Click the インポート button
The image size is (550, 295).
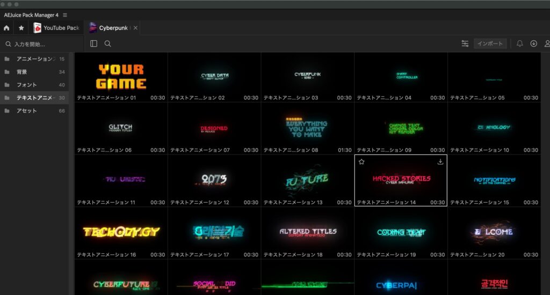click(490, 43)
